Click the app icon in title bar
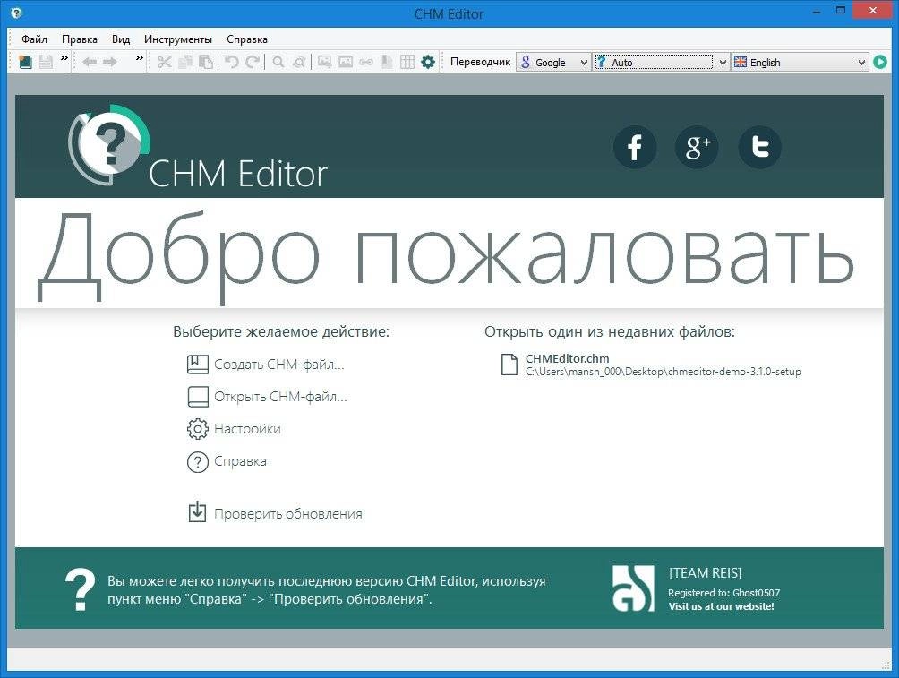899x678 pixels. [16, 13]
